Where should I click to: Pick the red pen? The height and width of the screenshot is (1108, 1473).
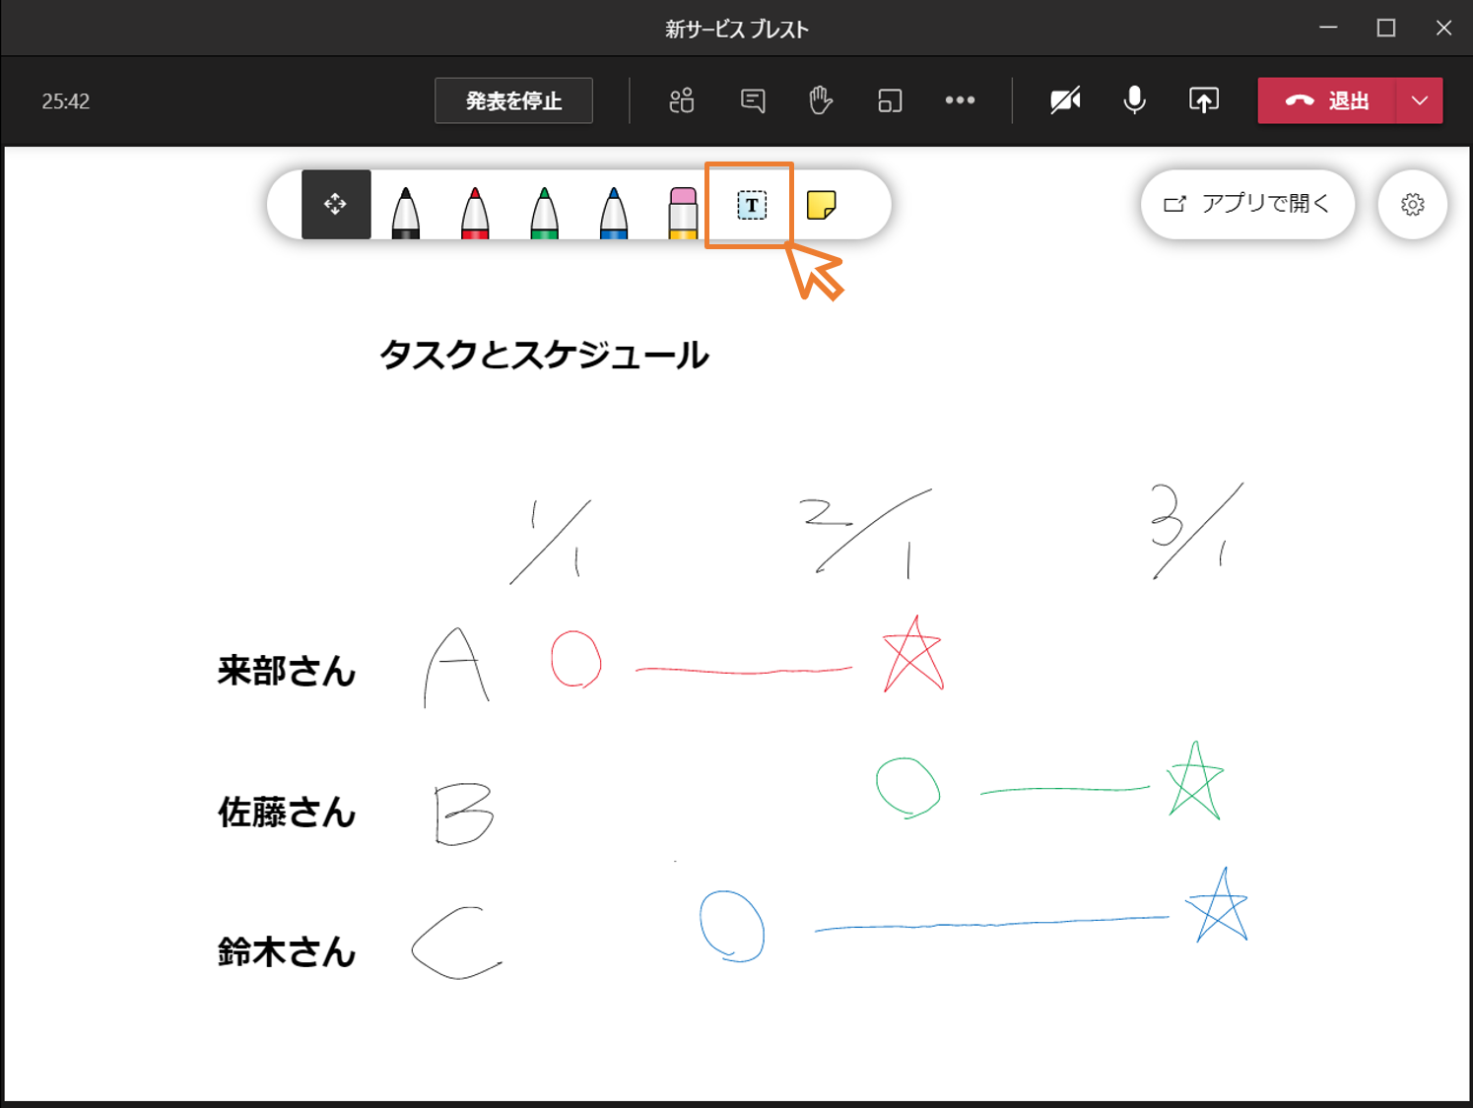pyautogui.click(x=475, y=211)
